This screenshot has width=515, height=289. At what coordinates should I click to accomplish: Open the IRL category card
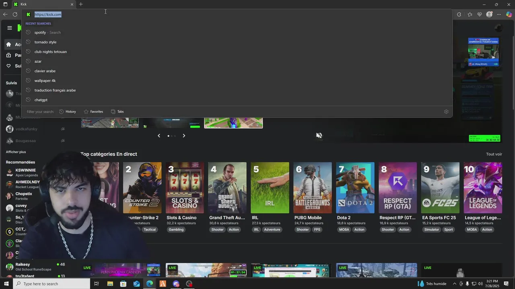click(x=270, y=188)
